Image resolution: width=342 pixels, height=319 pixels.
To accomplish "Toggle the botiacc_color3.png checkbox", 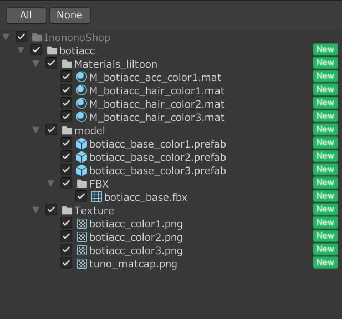I will (x=66, y=250).
